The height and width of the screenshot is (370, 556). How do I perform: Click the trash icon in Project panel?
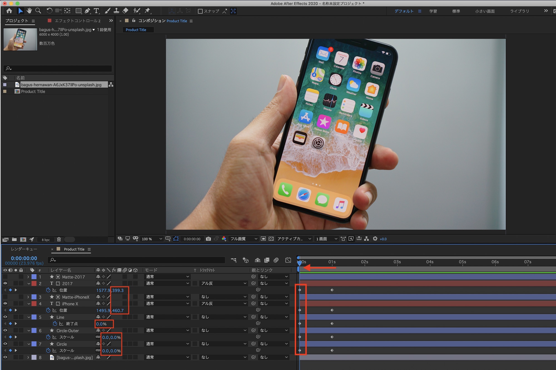click(59, 239)
